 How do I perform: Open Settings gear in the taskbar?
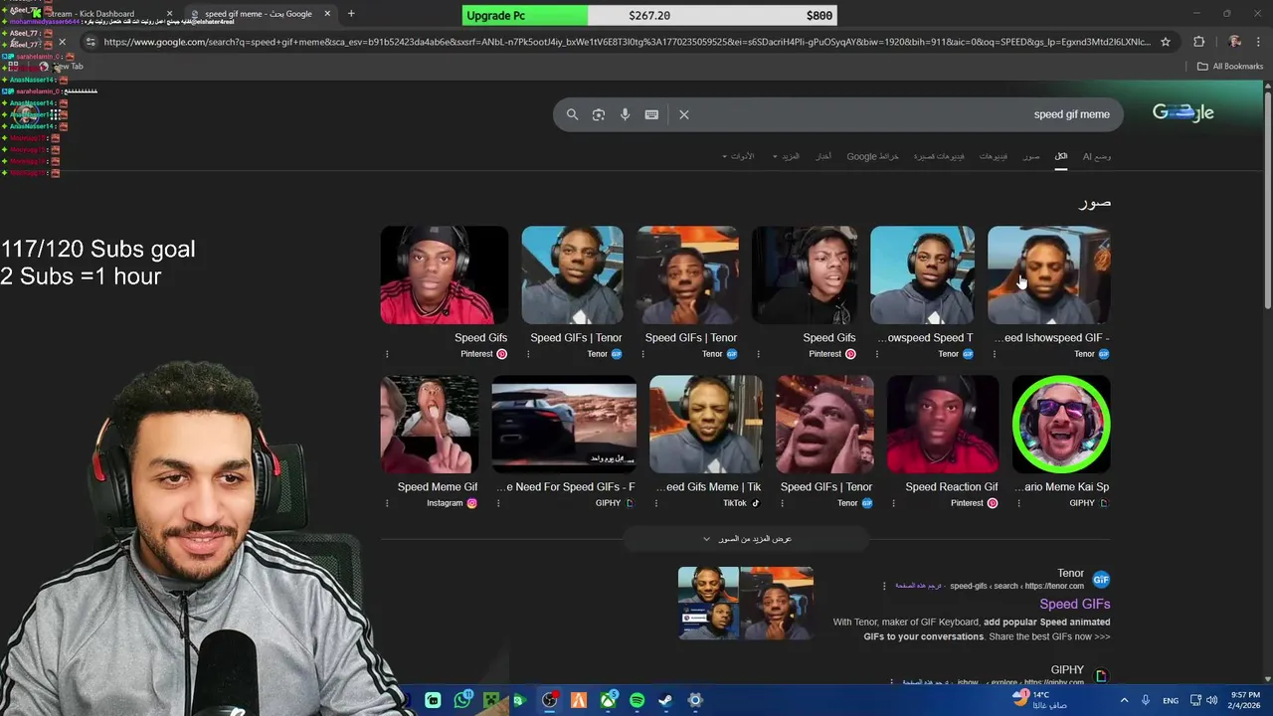pyautogui.click(x=695, y=700)
